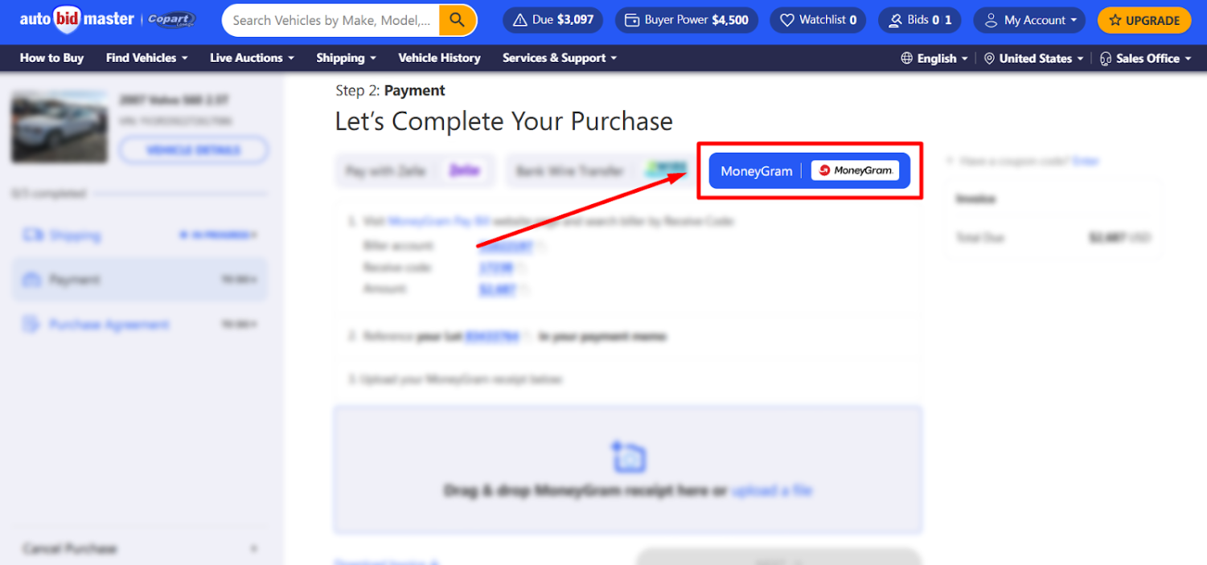Focus the Search Vehicles input field
This screenshot has width=1207, height=565.
331,20
